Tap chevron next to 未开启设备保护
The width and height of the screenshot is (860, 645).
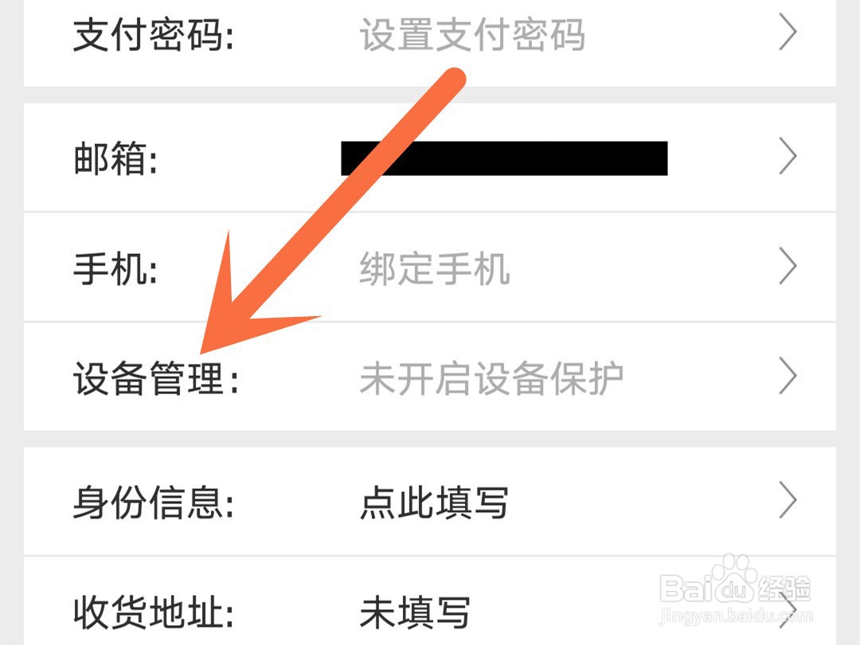click(x=788, y=376)
